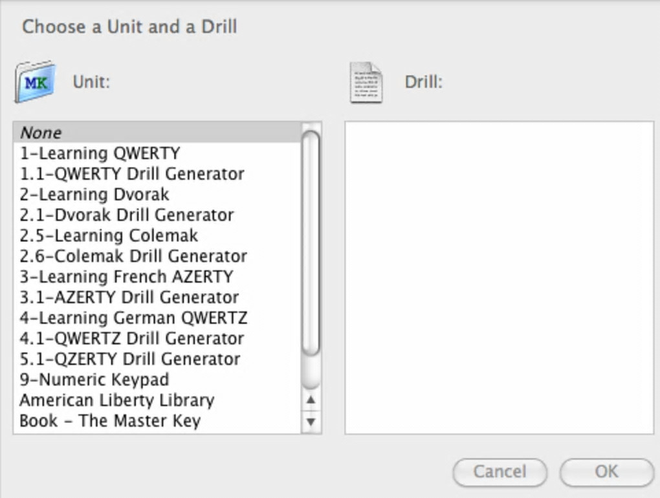Confirm selection with OK button
660x498 pixels.
tap(606, 472)
